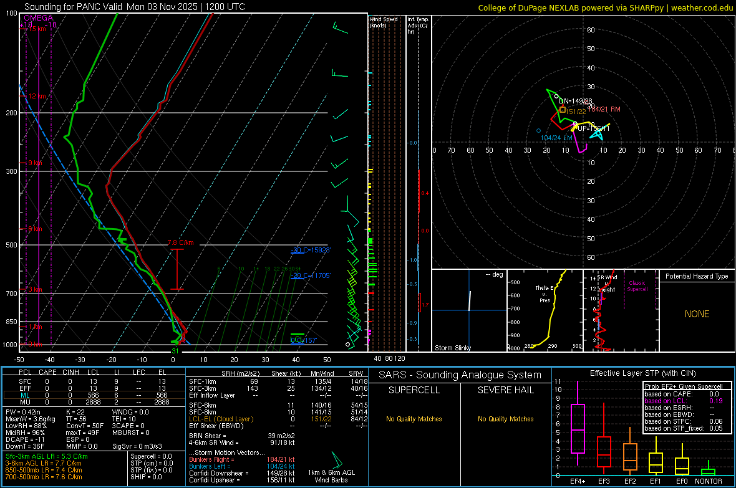Click the orange EF2 box in STP chart

click(630, 457)
